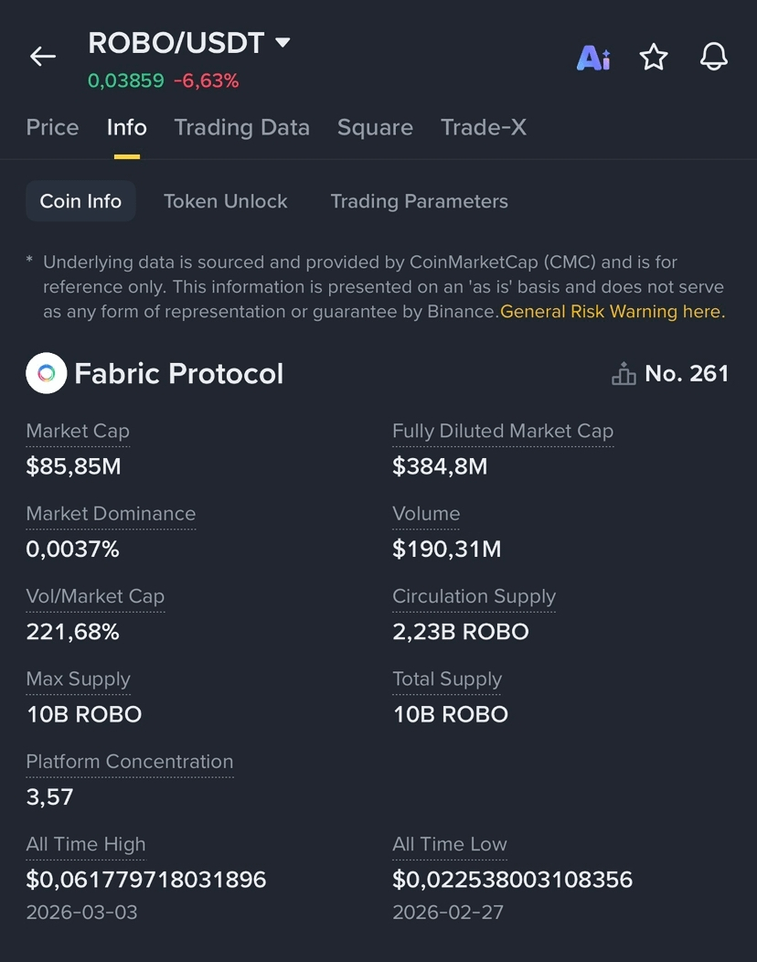
Task: Open the Trading Data tab
Action: [241, 128]
